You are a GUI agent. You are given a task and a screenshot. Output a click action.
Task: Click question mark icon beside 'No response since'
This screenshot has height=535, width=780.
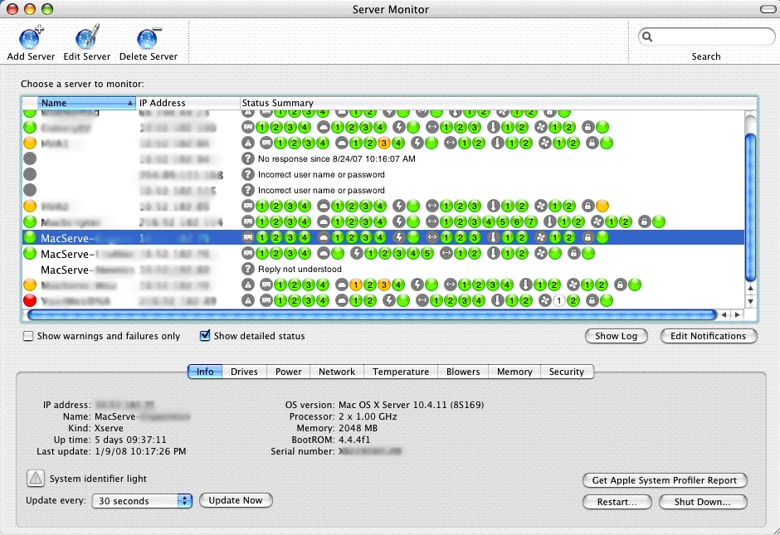coord(248,158)
